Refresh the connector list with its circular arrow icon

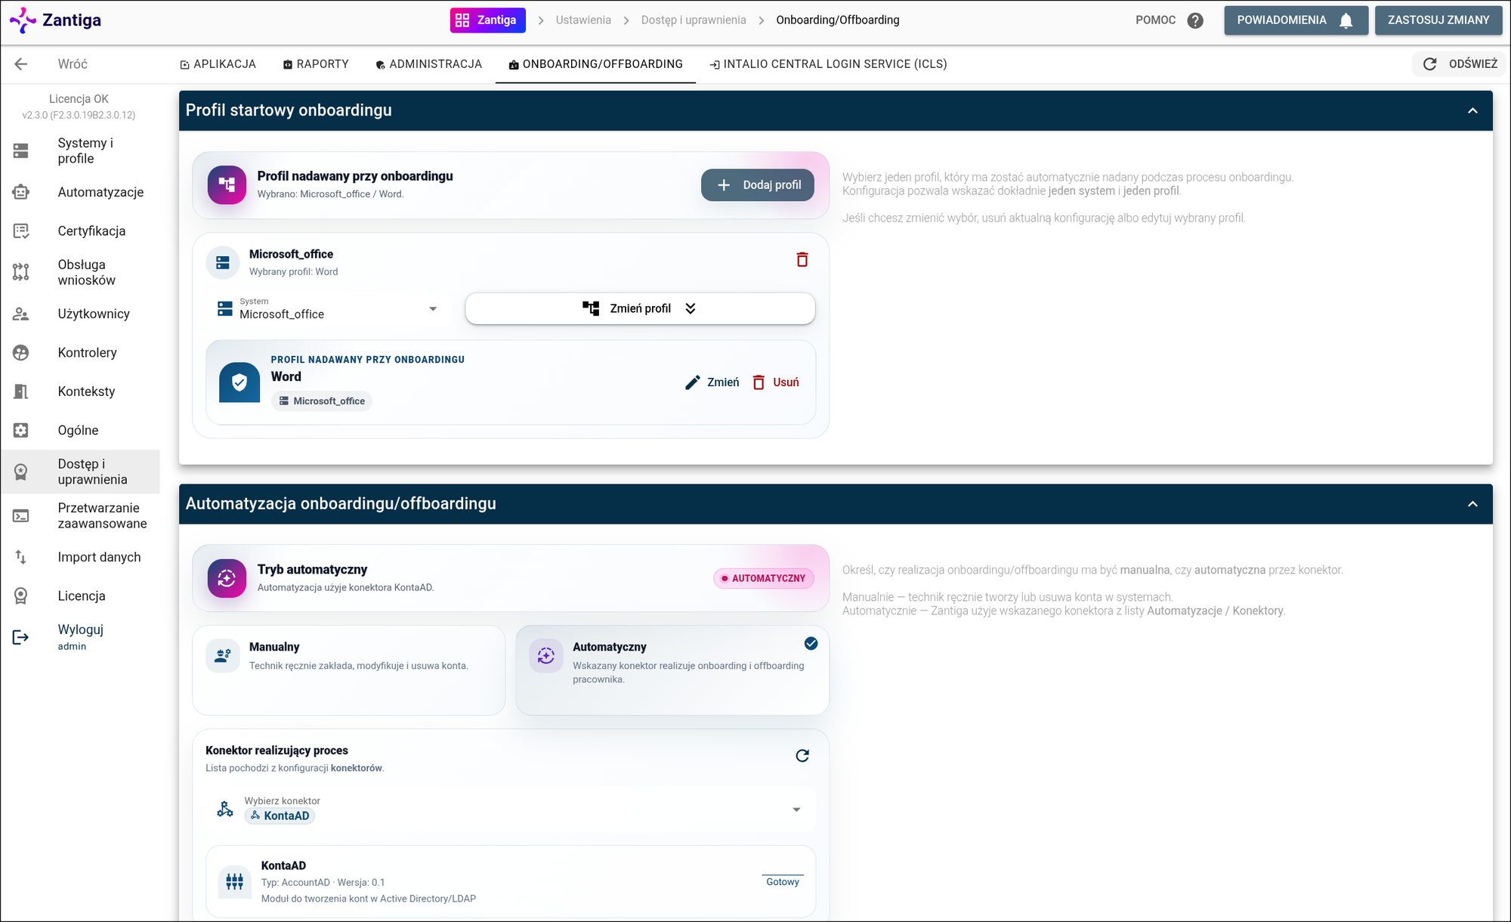(802, 756)
